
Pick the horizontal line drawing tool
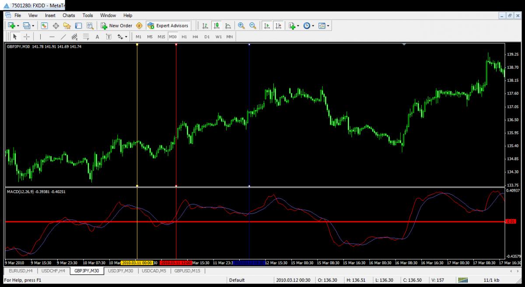(52, 37)
